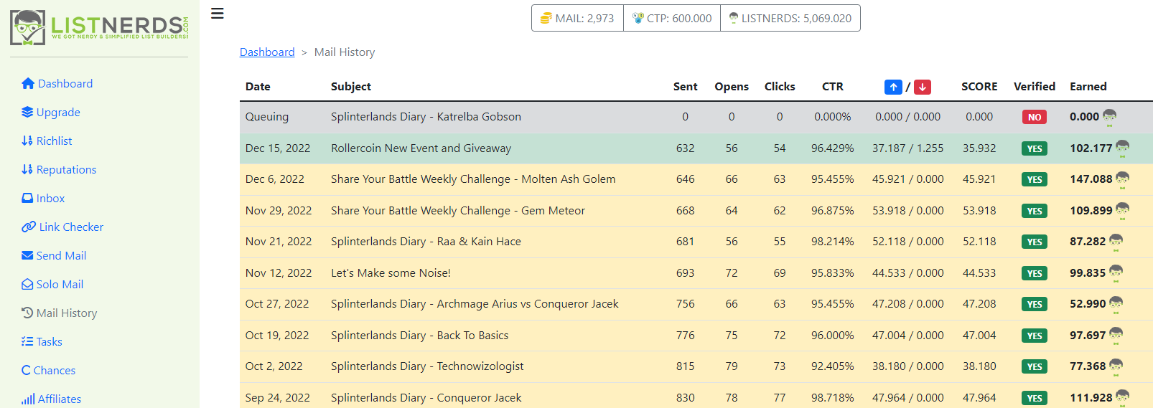Click the Dashboard home icon in sidebar
Screen dimensions: 1153x408
click(x=28, y=84)
